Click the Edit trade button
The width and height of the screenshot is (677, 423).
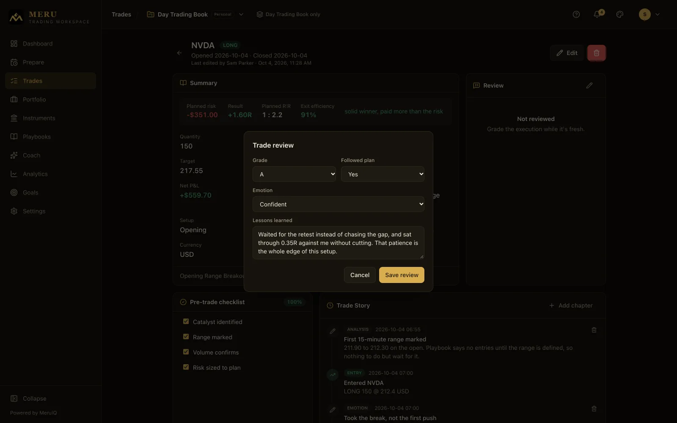point(567,53)
